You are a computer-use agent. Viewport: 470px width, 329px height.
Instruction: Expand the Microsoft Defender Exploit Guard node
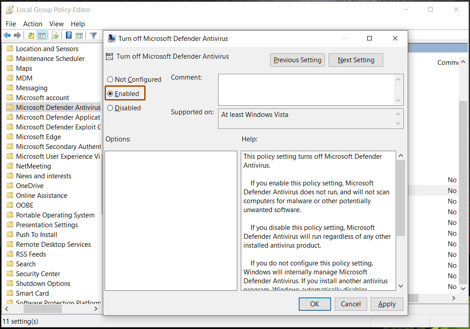point(3,127)
